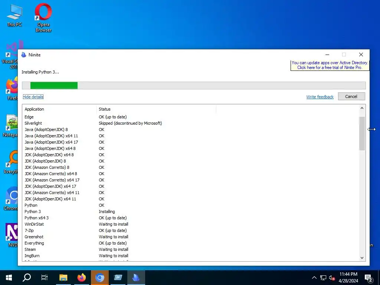Image resolution: width=380 pixels, height=285 pixels.
Task: Switch to Chromium in taskbar
Action: pyautogui.click(x=99, y=278)
